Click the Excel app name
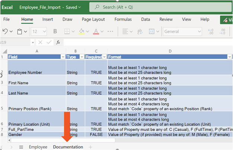Image resolution: width=233 pixels, height=150 pixels. coord(7,7)
